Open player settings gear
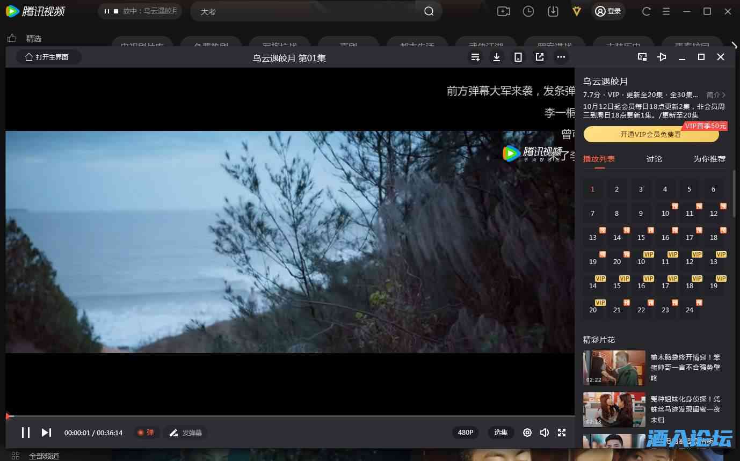Screen dimensions: 740x461 coord(527,433)
